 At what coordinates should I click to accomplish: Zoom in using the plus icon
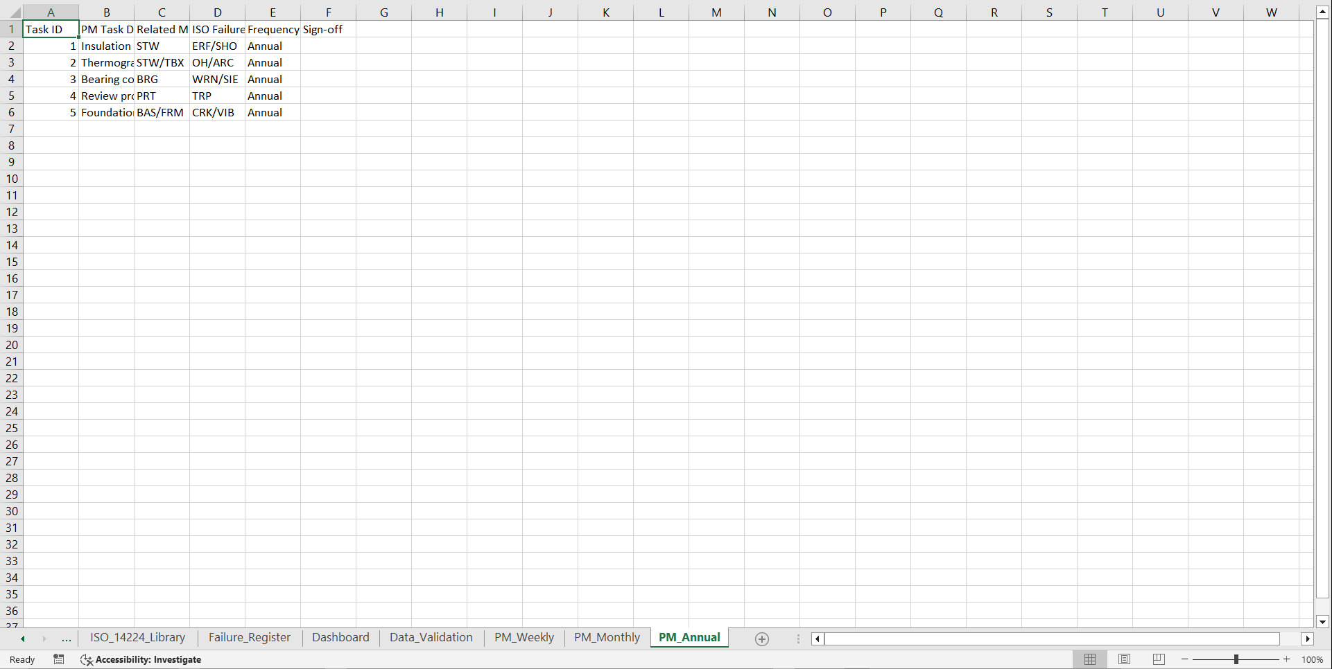[1286, 659]
